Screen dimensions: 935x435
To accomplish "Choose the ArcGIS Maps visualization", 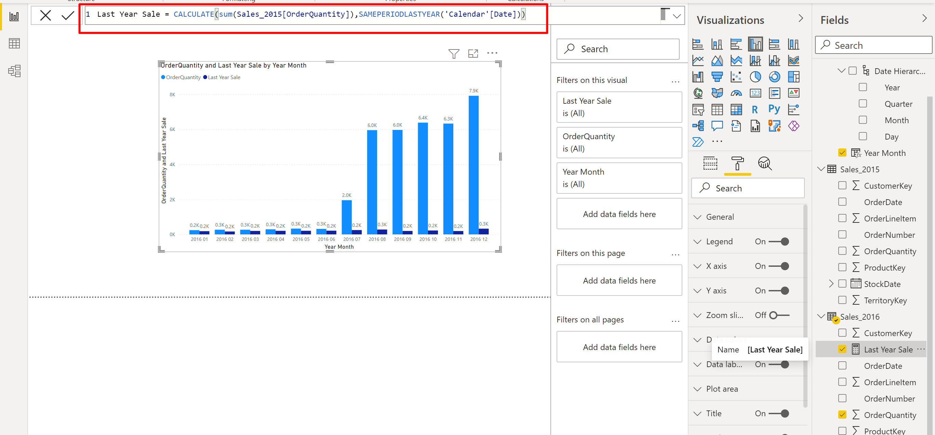I will tap(775, 126).
